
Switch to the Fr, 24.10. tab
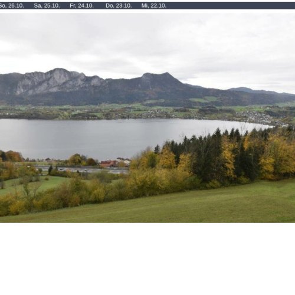[x=81, y=6]
